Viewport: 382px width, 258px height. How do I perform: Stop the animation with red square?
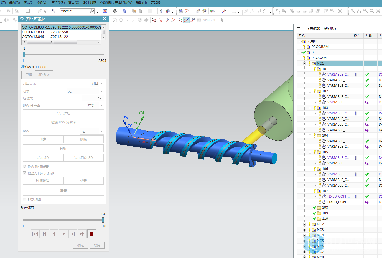point(92,234)
